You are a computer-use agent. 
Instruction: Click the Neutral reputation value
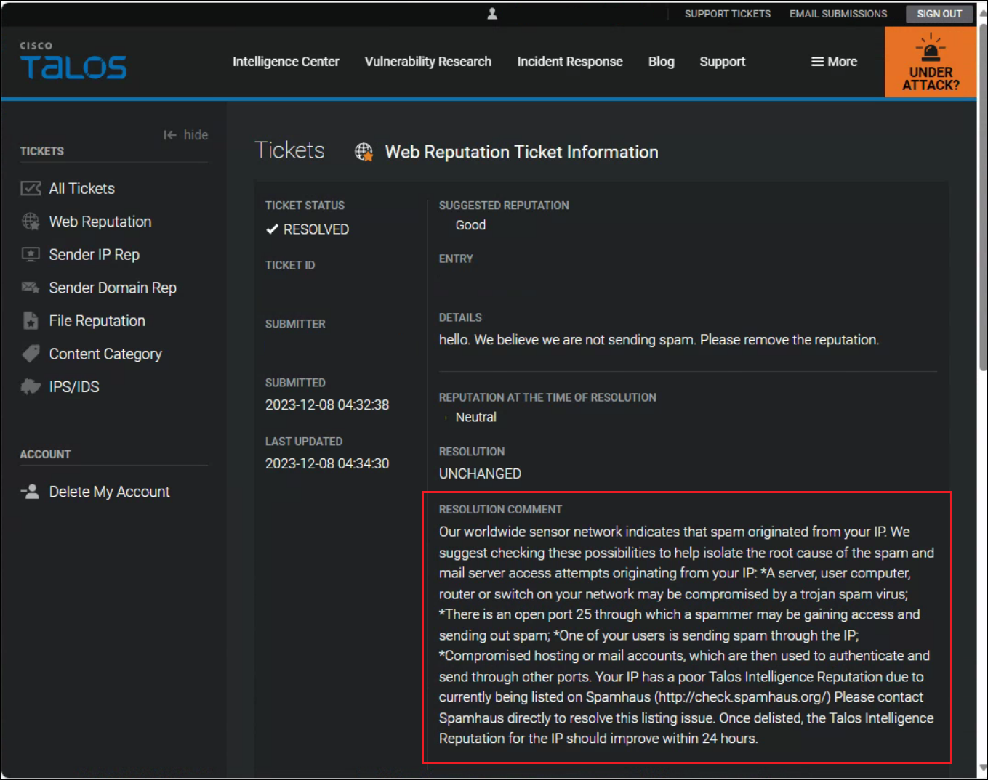click(475, 417)
